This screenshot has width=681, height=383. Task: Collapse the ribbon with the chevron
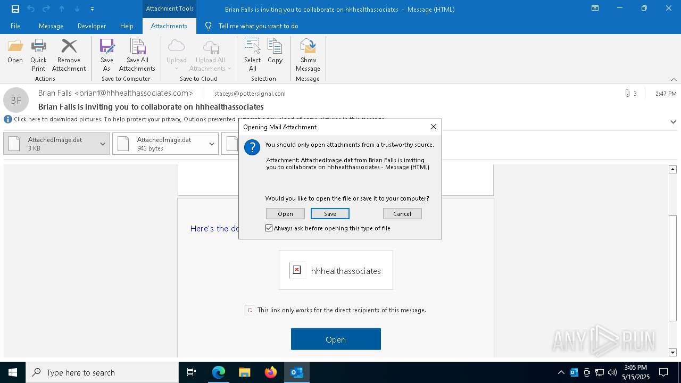[x=674, y=79]
